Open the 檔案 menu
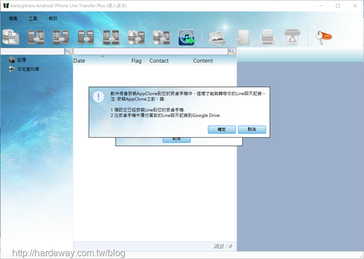 pyautogui.click(x=13, y=18)
